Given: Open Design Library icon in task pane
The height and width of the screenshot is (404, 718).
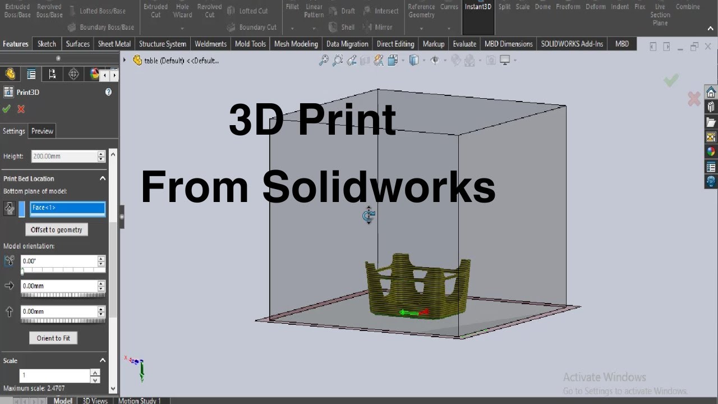Looking at the screenshot, I should click(x=711, y=107).
